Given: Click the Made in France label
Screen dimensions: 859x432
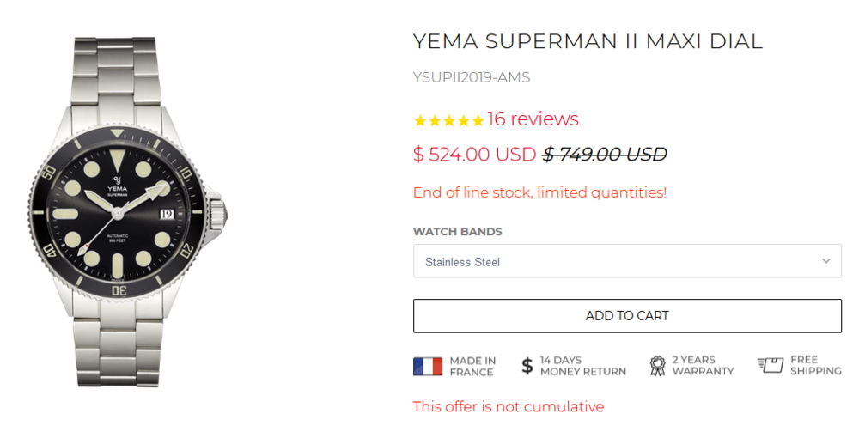Looking at the screenshot, I should 472,367.
